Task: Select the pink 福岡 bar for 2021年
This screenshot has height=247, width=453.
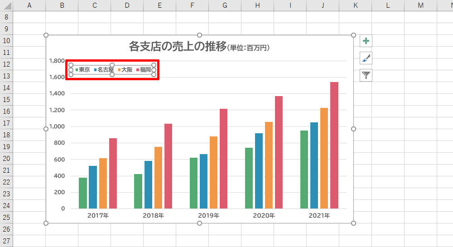Action: (334, 145)
